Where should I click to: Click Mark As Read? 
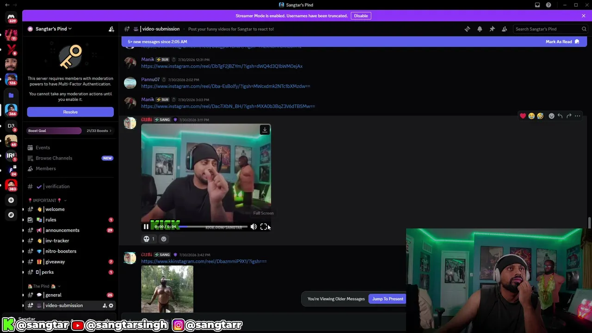(x=562, y=42)
